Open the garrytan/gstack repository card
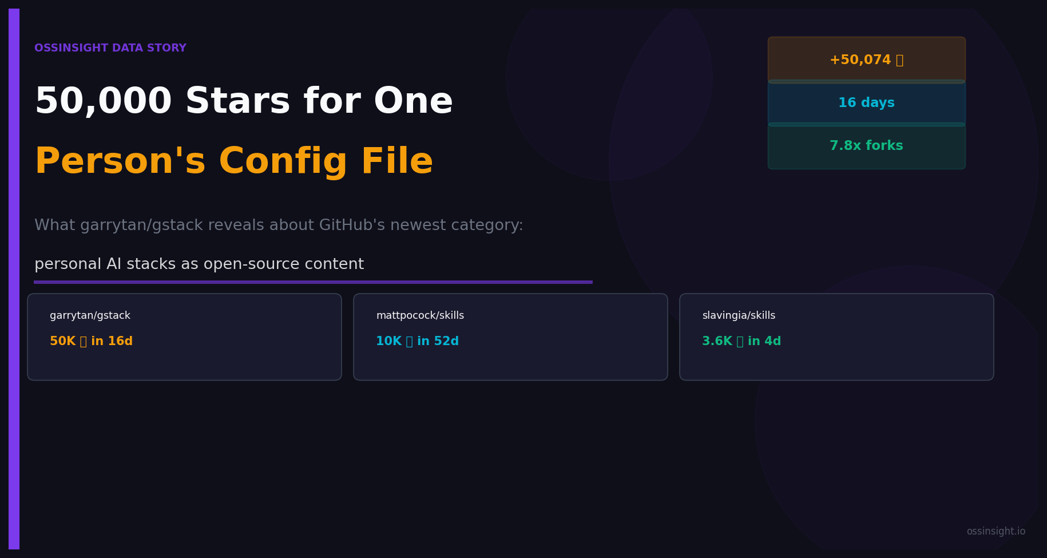The image size is (1047, 558). (x=184, y=337)
